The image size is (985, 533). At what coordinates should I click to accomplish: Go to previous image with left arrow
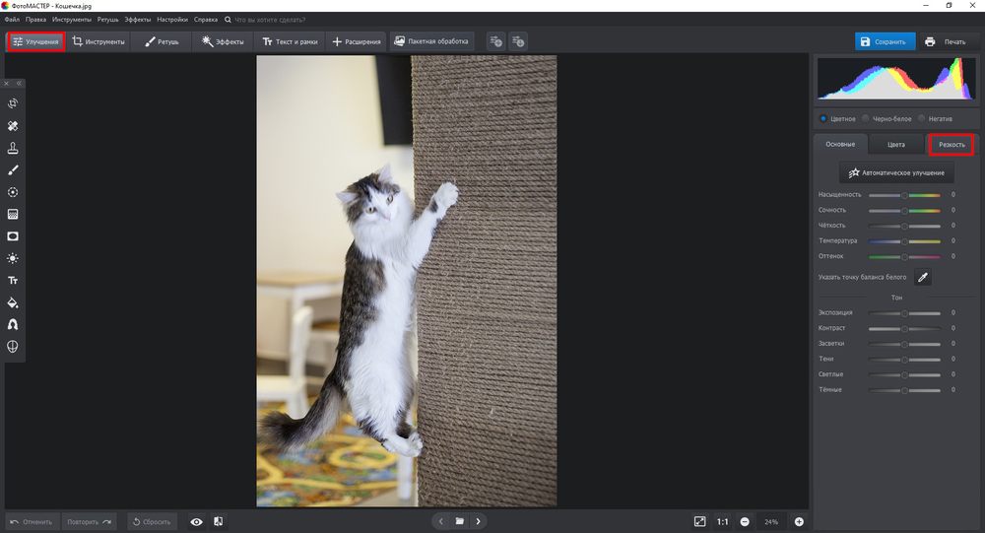pos(440,521)
